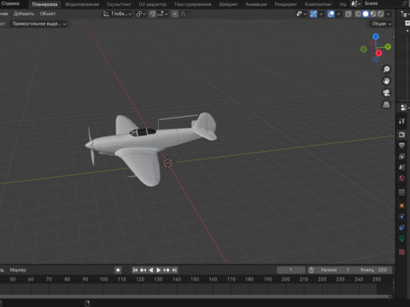Open the Маркер timeline menu
410x307 pixels.
[x=18, y=269]
